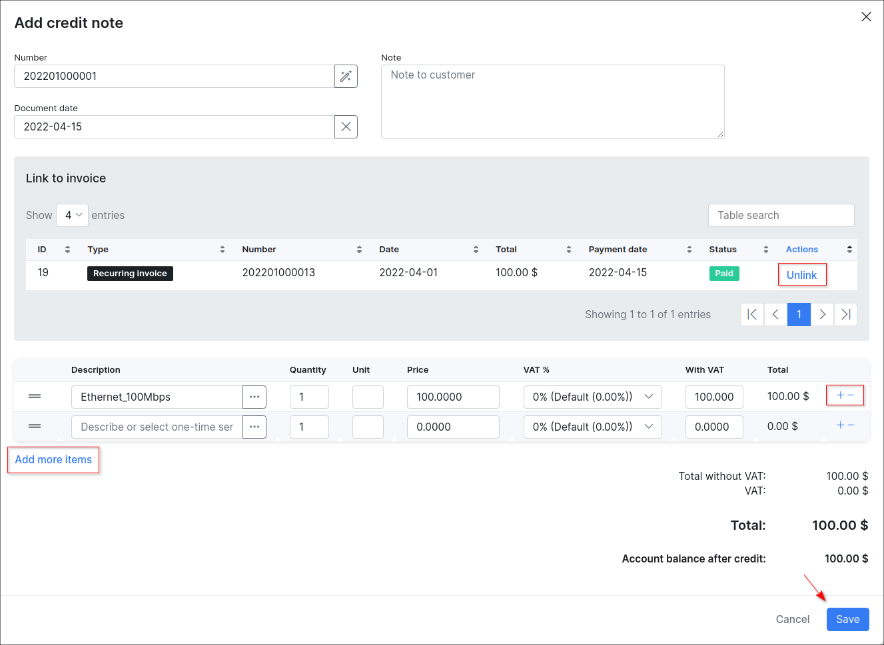Click plus icon on Ethernet_100Mbps row

coord(840,395)
